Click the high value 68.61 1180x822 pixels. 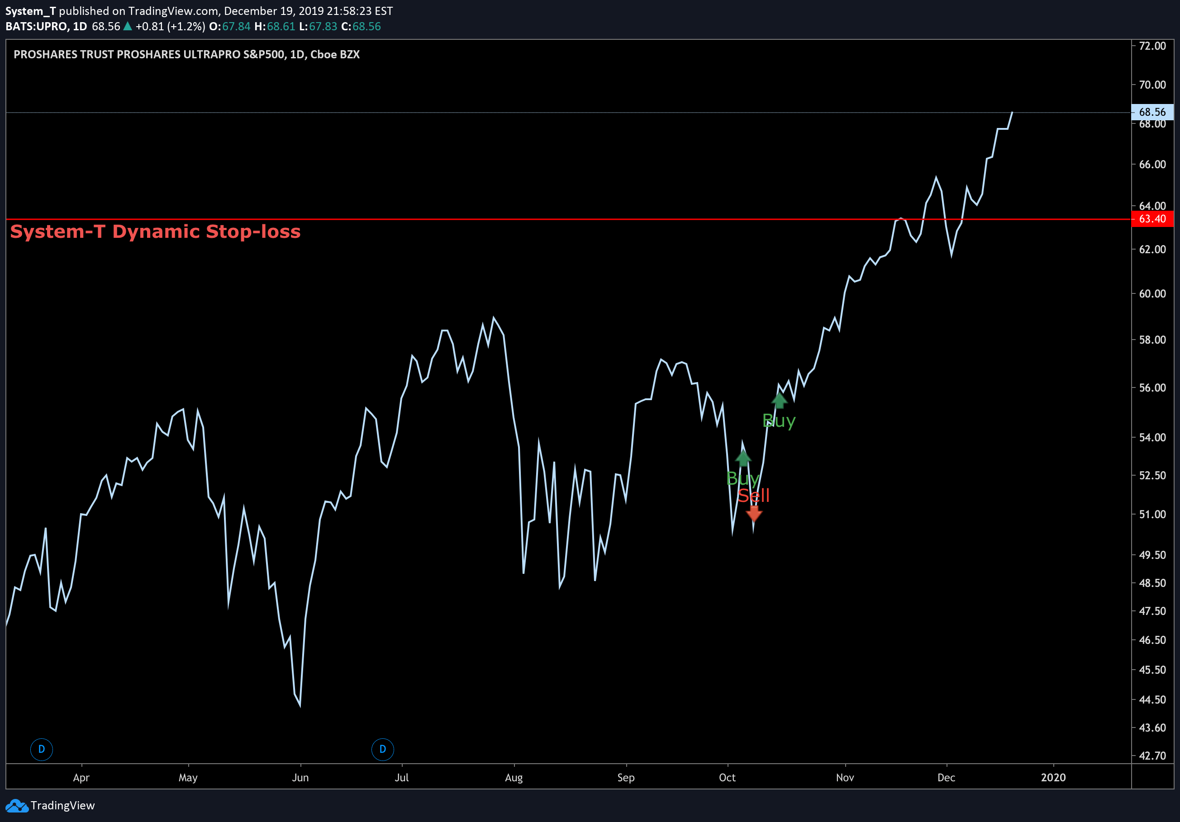(281, 27)
